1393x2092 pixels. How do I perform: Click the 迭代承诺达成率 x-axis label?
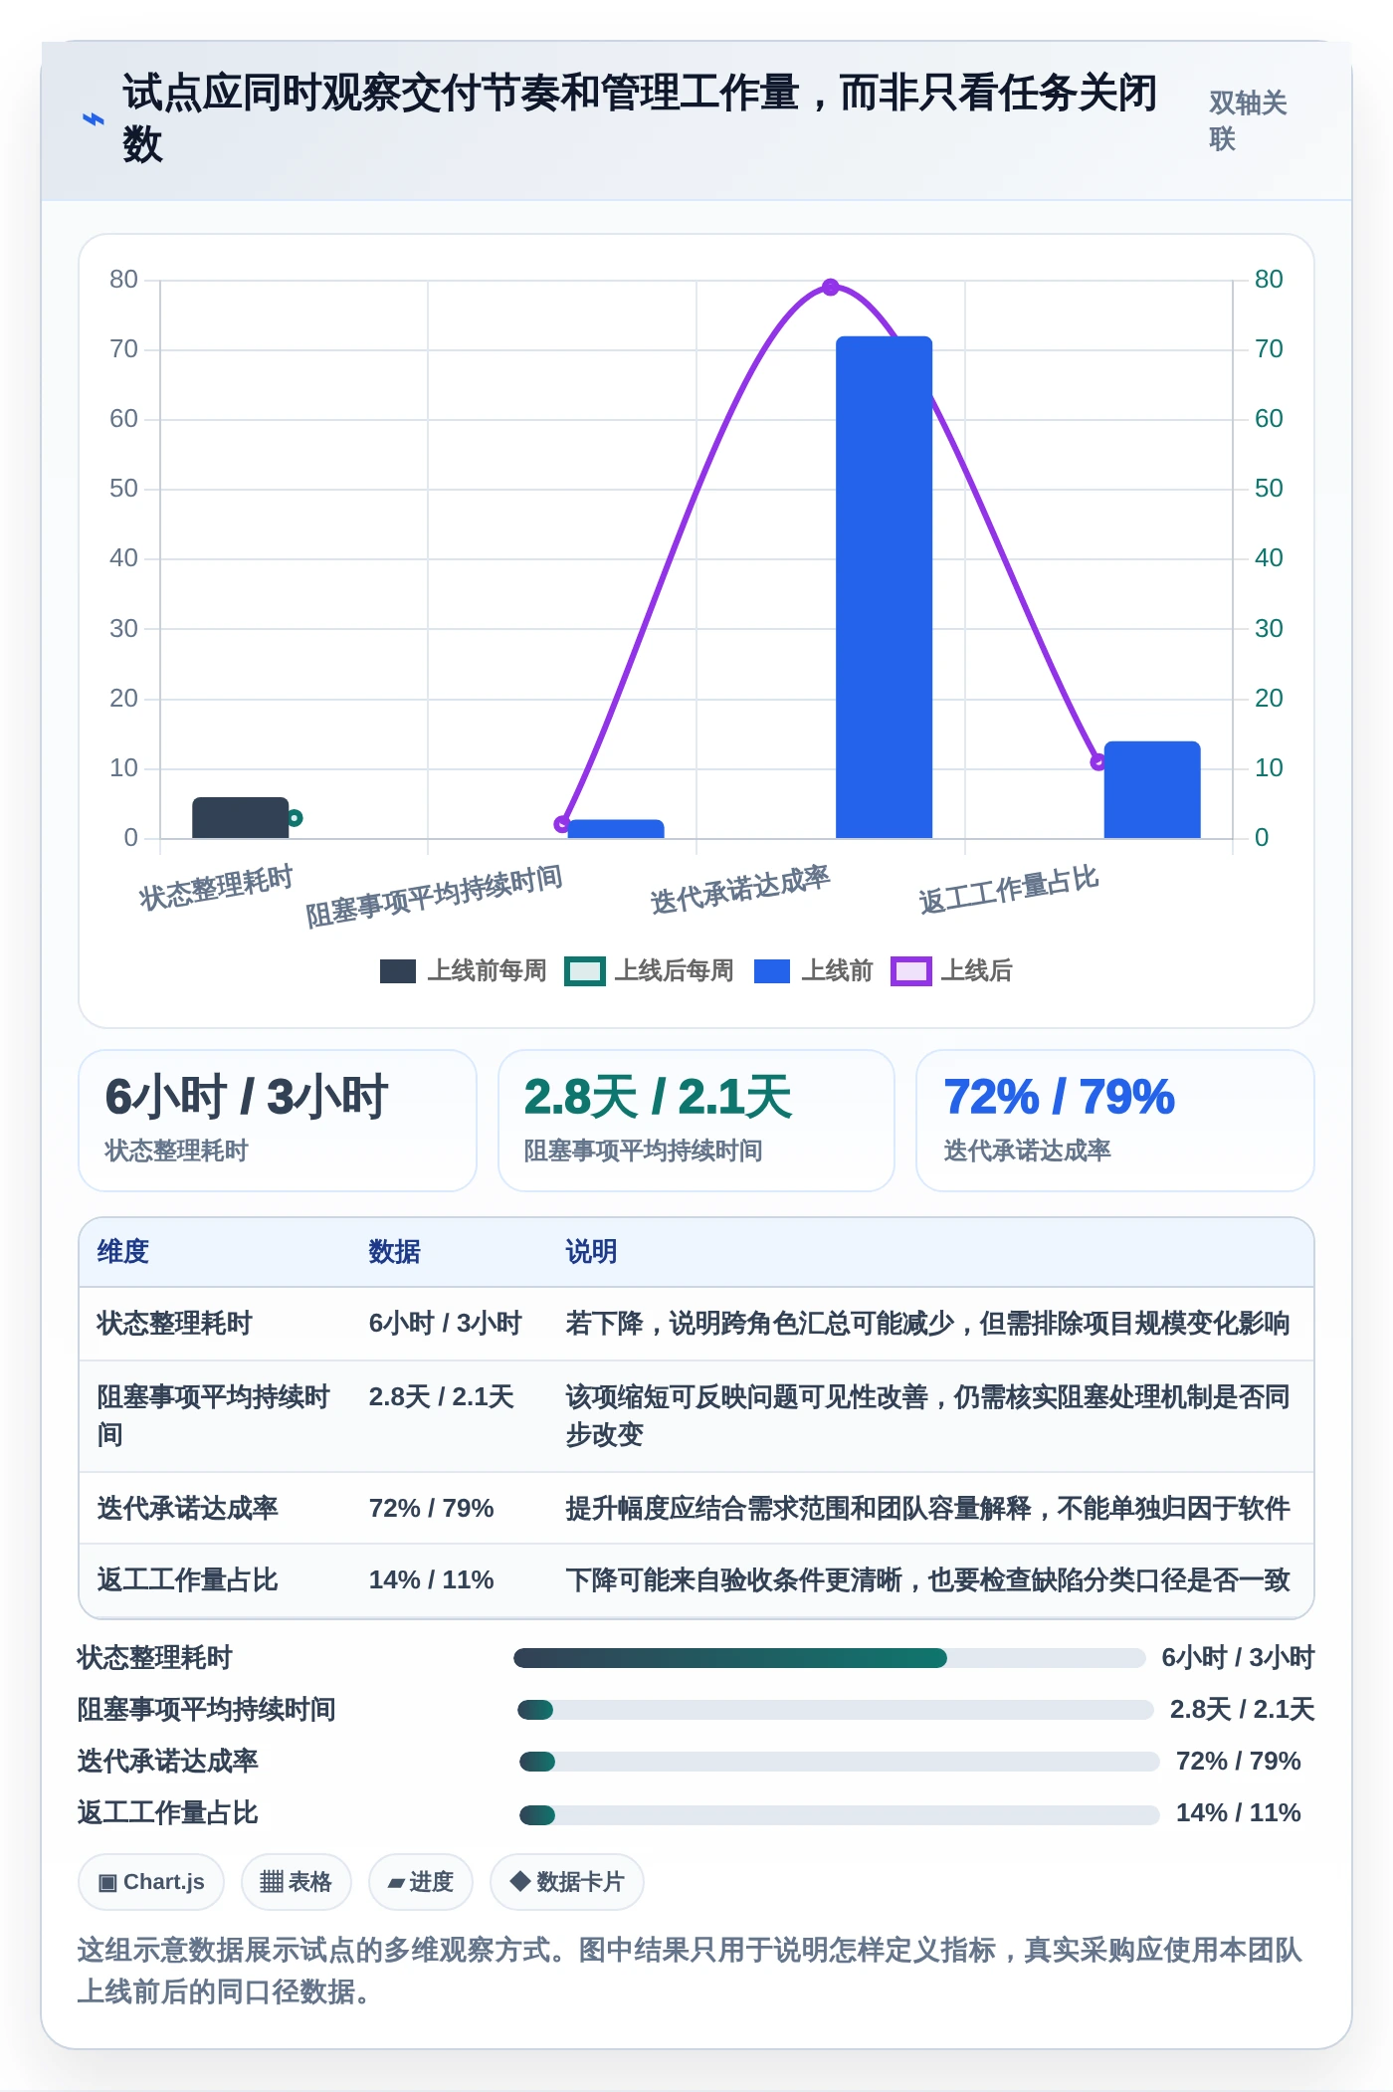[x=740, y=890]
